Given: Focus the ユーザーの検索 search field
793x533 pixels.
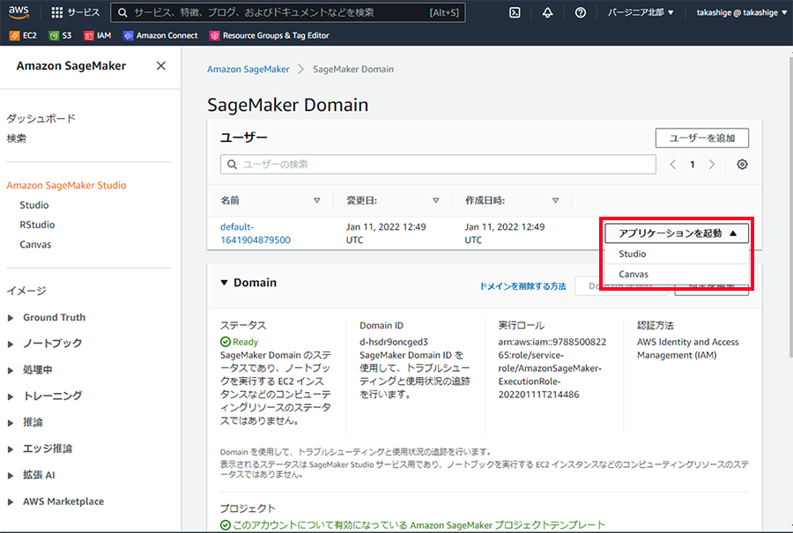Looking at the screenshot, I should coord(438,165).
